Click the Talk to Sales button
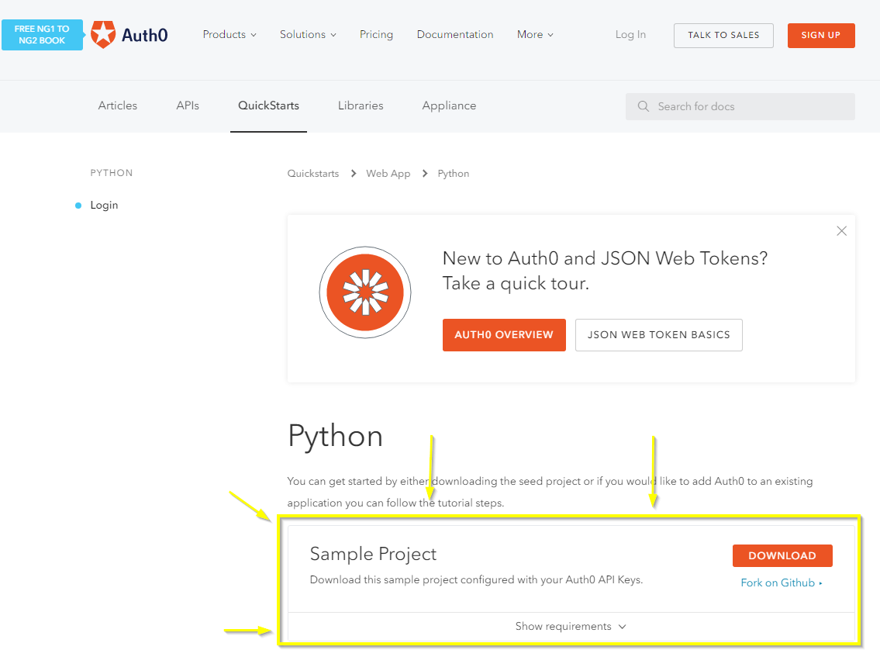 723,36
